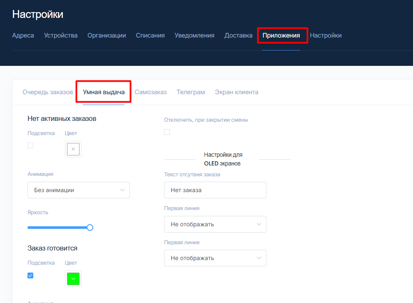413x303 pixels.
Task: Enable Подсветка under Нет активных заказов
Action: pos(30,145)
